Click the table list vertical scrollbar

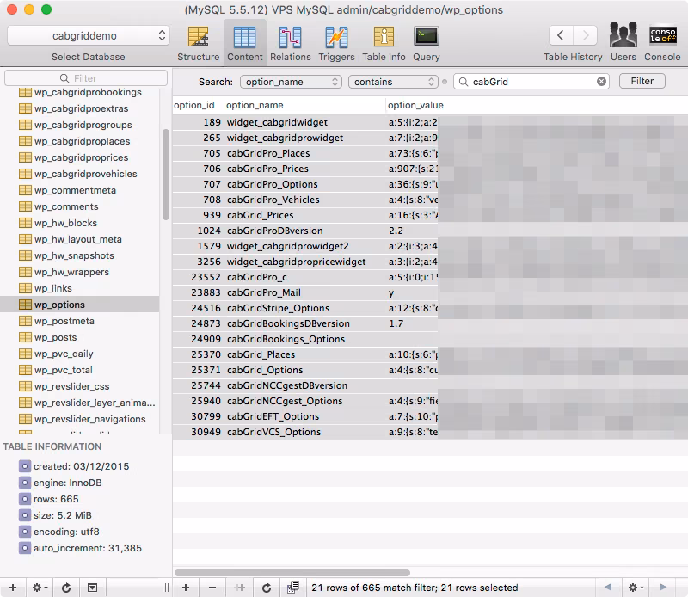pos(165,175)
